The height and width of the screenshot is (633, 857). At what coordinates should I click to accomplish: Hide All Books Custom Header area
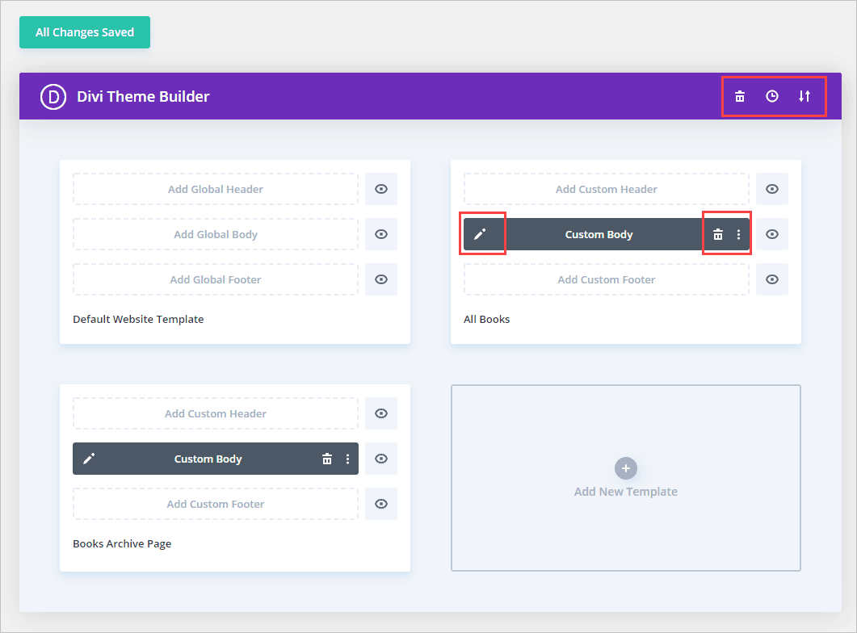771,189
